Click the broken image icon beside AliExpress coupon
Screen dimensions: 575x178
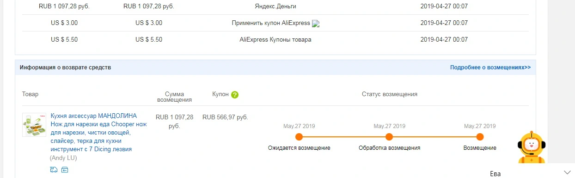pos(316,24)
